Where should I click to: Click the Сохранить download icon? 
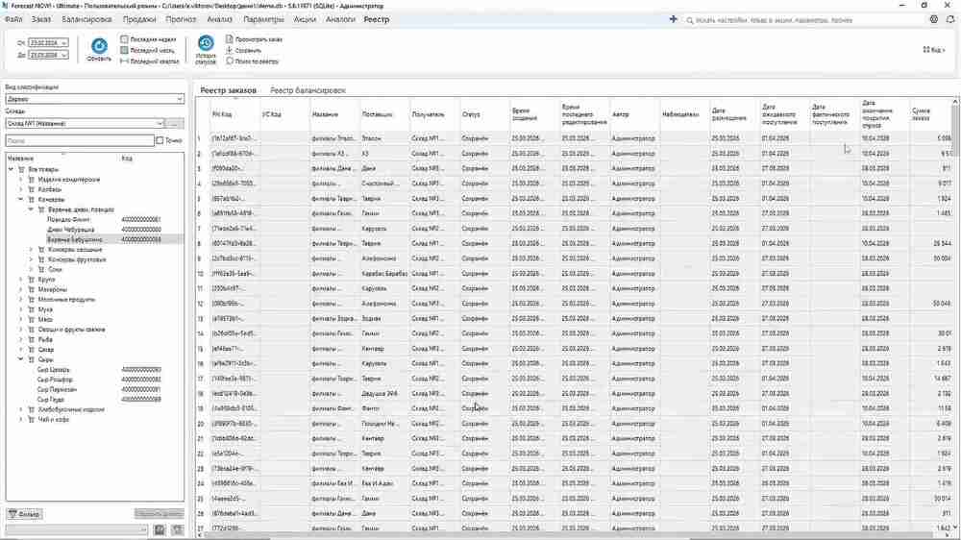pos(230,50)
